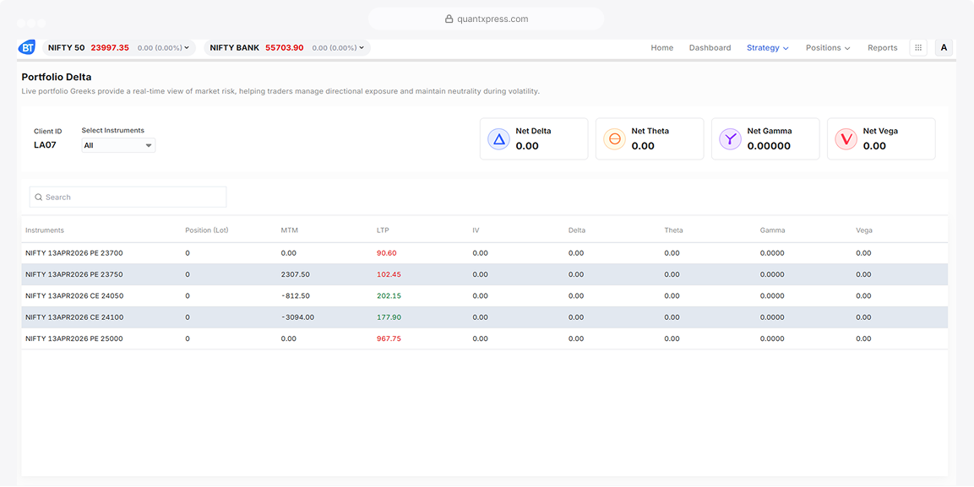
Task: Select row NIFTY 13APR2026 CE 24100
Action: pyautogui.click(x=485, y=317)
